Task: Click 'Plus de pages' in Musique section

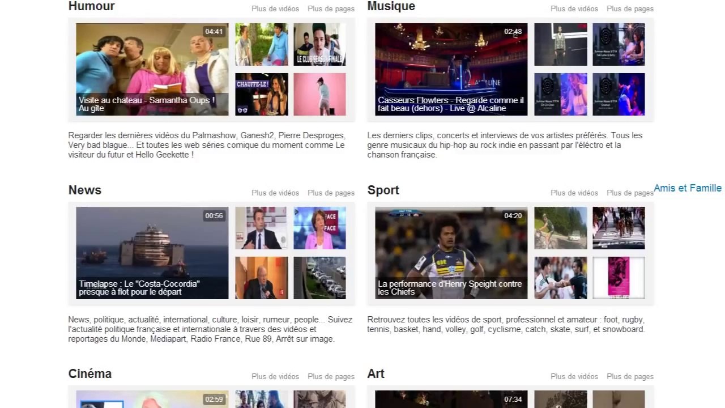Action: 630,8
